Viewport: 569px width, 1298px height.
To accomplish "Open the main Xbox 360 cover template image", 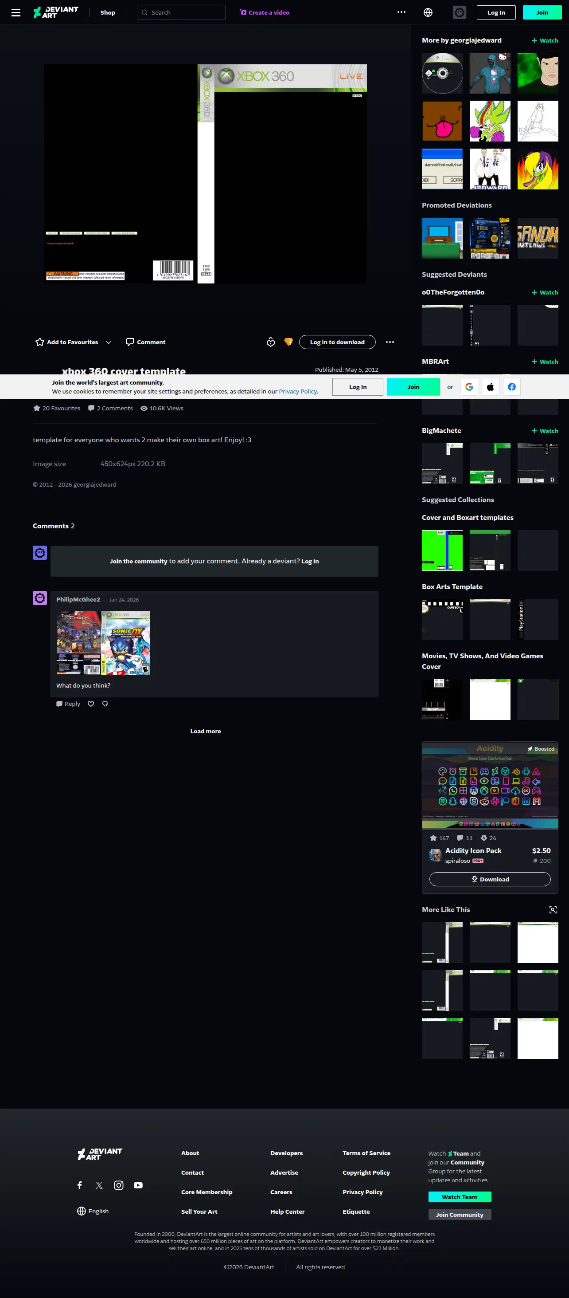I will point(206,174).
